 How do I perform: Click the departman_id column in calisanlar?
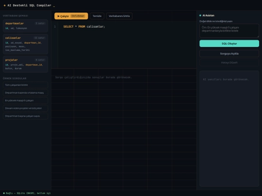tap(33, 43)
